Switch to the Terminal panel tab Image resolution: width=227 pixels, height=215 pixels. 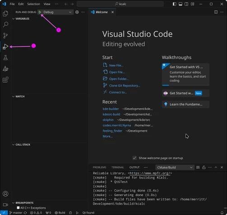118,167
